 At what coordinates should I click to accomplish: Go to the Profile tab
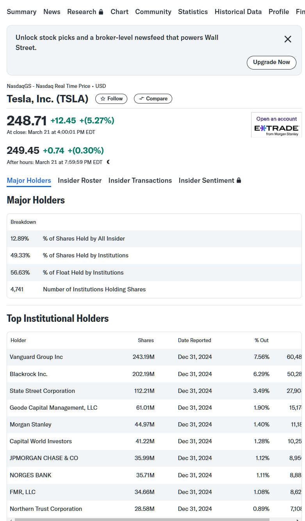279,12
